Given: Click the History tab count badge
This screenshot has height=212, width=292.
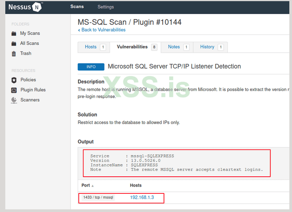Looking at the screenshot, I should [x=221, y=47].
